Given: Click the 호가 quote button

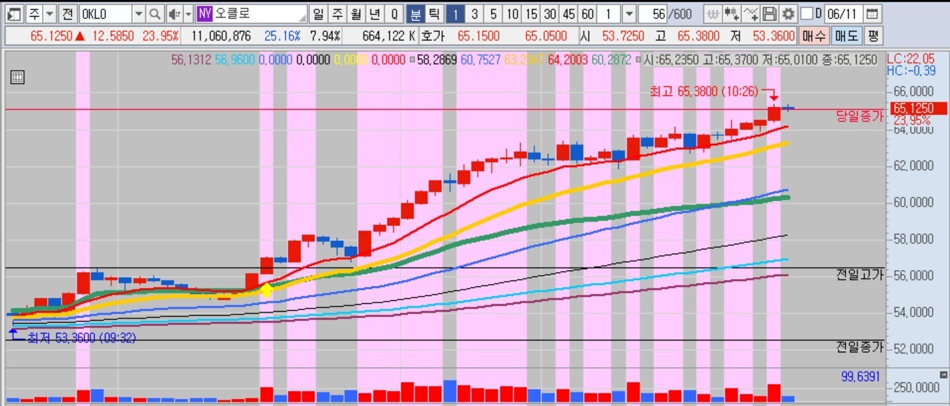Looking at the screenshot, I should pyautogui.click(x=434, y=36).
